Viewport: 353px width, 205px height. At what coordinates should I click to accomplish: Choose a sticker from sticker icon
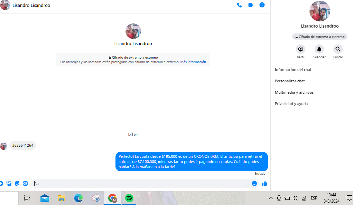[x=17, y=184]
